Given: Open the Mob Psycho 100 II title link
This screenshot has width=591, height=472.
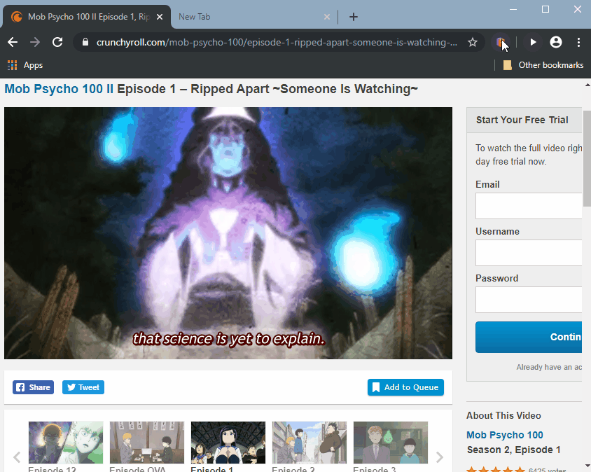Looking at the screenshot, I should tap(59, 89).
